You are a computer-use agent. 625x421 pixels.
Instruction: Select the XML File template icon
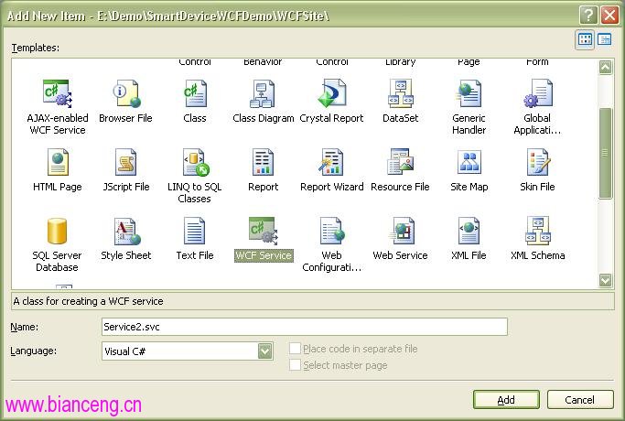pos(469,231)
